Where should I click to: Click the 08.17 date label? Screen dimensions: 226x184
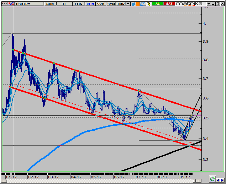(x=162, y=177)
